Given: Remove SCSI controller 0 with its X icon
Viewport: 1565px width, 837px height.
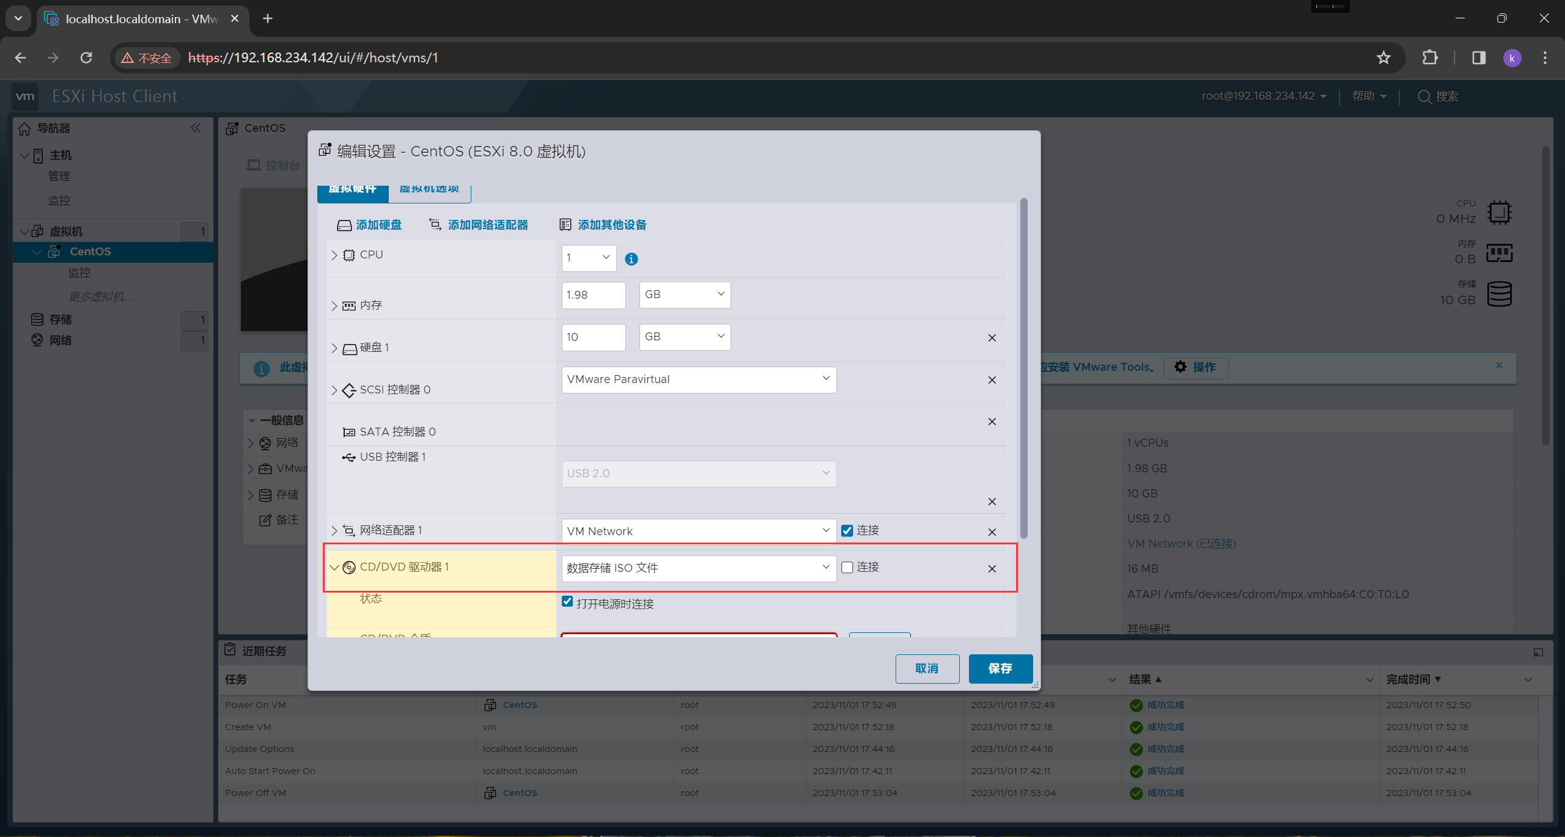Looking at the screenshot, I should click(992, 380).
